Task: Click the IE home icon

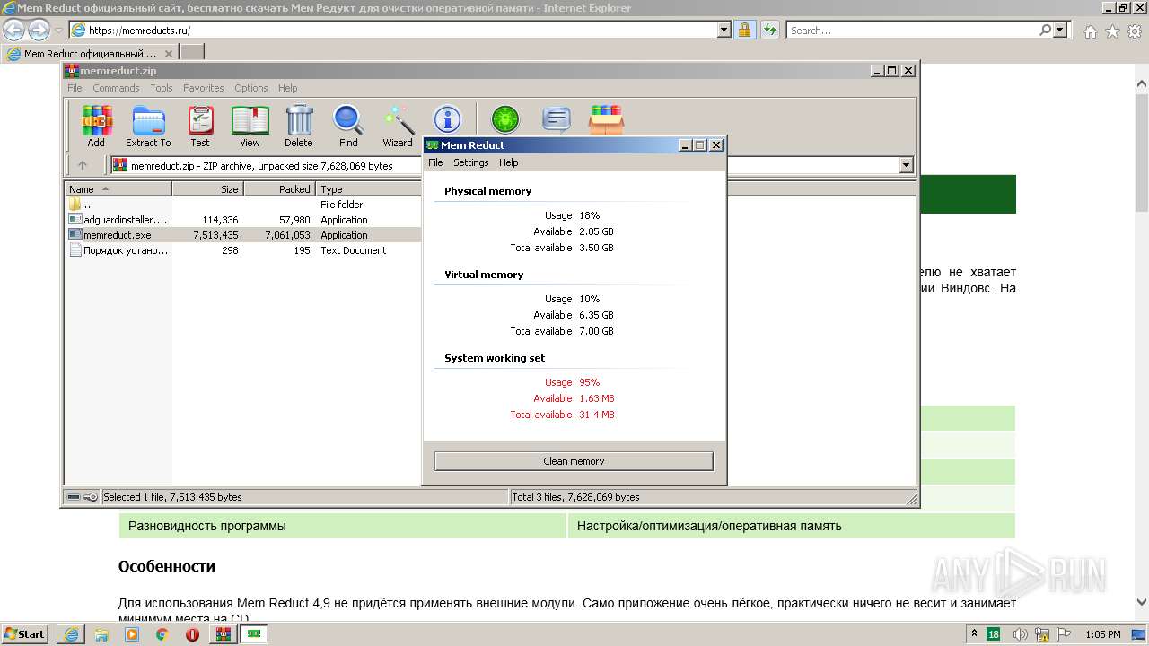Action: (x=1090, y=31)
